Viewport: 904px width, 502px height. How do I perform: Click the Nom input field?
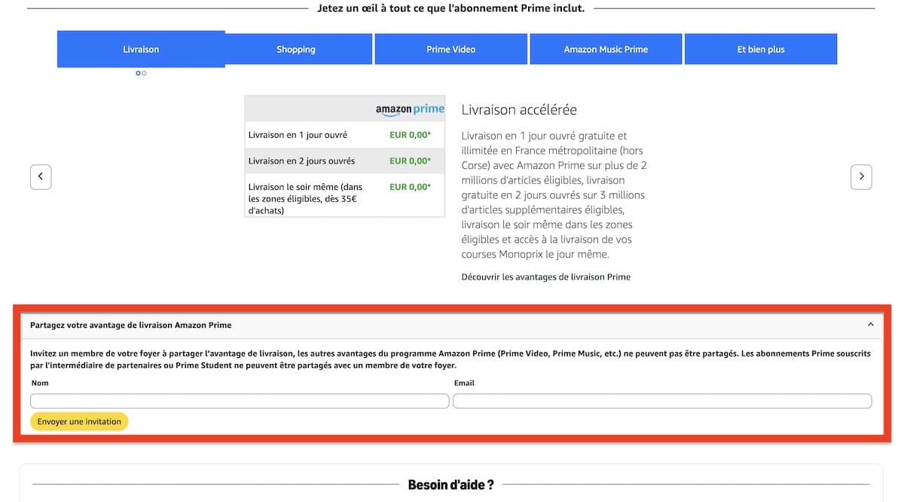click(x=240, y=401)
